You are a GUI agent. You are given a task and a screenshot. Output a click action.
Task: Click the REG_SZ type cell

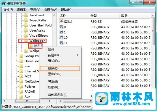pyautogui.click(x=96, y=21)
